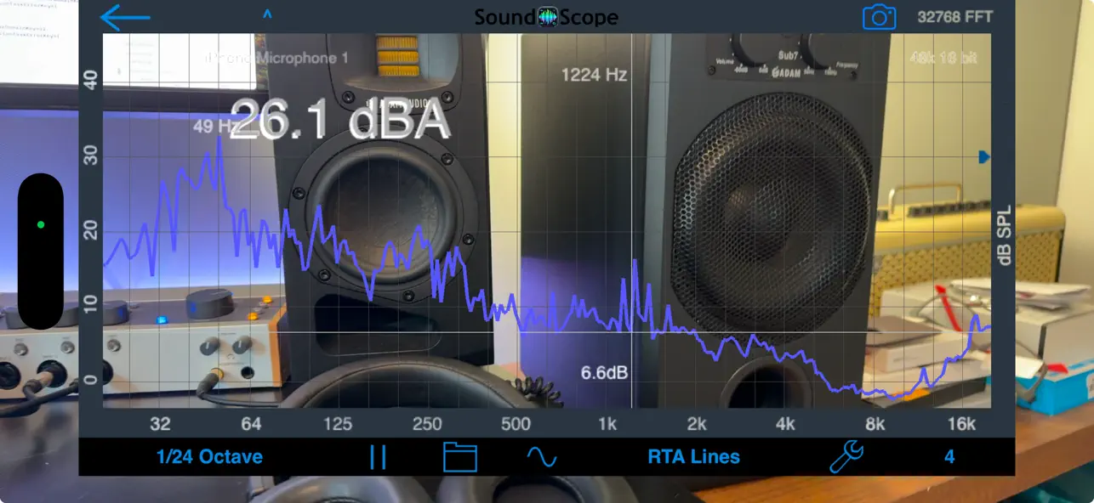Open the saved files folder icon
This screenshot has width=1094, height=503.
[x=460, y=457]
